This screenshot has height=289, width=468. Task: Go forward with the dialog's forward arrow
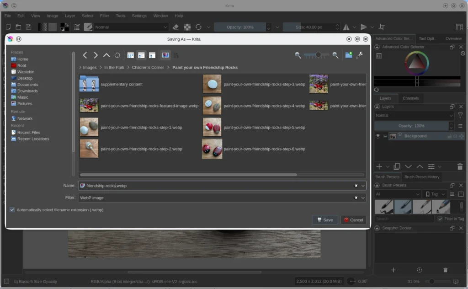(96, 55)
